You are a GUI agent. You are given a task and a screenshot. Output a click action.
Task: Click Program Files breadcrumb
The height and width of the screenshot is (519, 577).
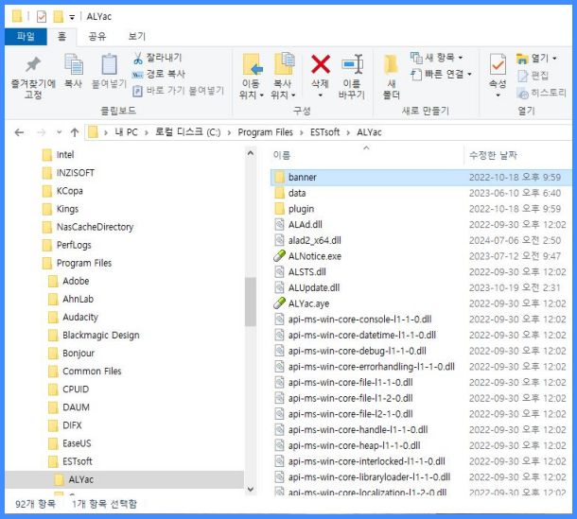tap(265, 132)
